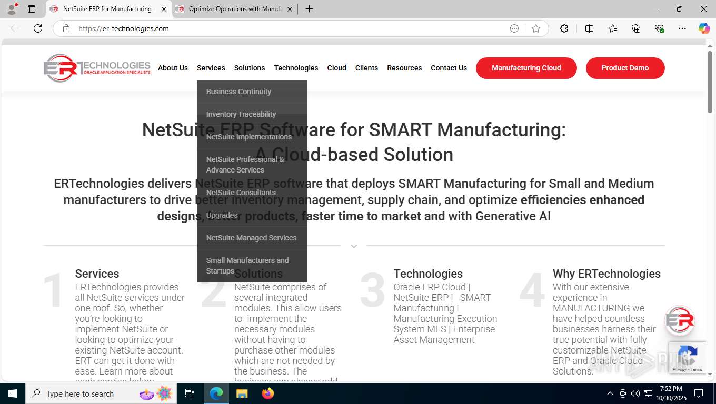This screenshot has height=404, width=716.
Task: Select NetSuite Consultants submenu entry
Action: pos(252,193)
